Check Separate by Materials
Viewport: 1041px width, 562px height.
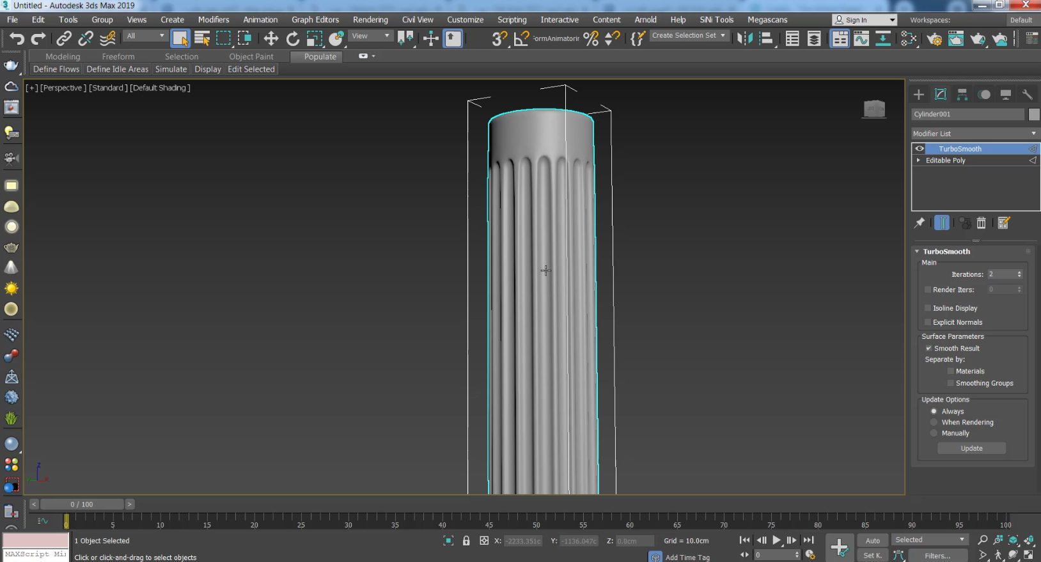tap(951, 371)
